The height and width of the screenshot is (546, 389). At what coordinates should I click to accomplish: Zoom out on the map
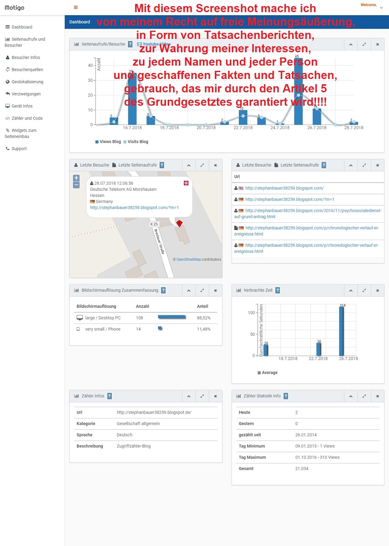click(x=76, y=185)
